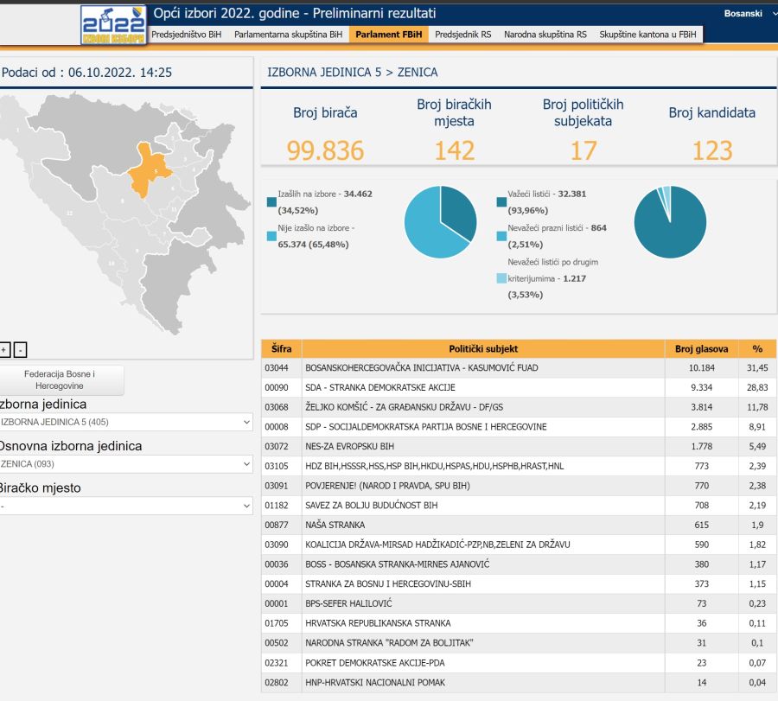778x701 pixels.
Task: Zoom out of the map with minus button
Action: pos(21,350)
